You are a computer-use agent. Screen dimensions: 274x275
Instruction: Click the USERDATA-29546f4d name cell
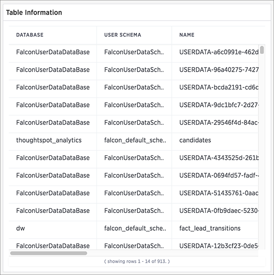(x=219, y=122)
